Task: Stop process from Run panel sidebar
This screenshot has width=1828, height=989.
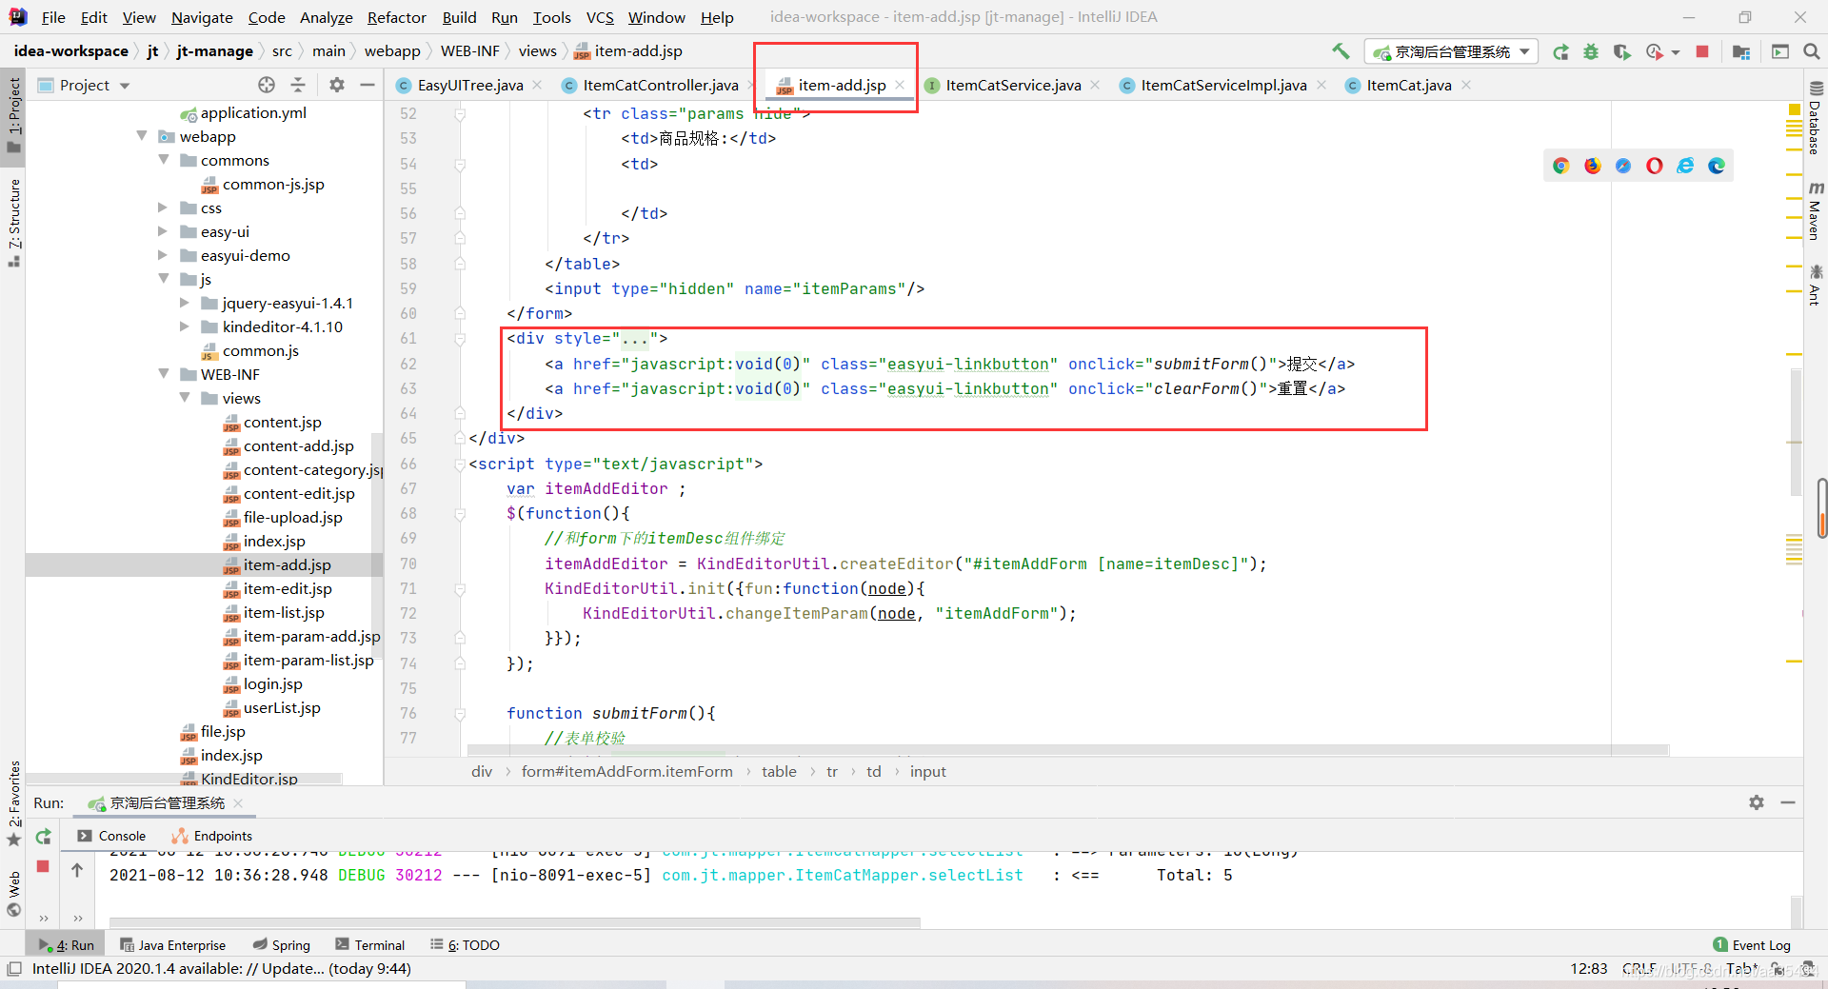Action: [x=43, y=866]
